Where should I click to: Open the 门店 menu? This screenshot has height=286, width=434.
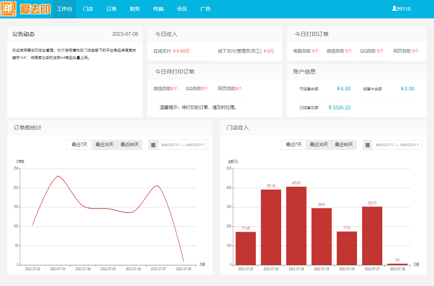tap(88, 9)
